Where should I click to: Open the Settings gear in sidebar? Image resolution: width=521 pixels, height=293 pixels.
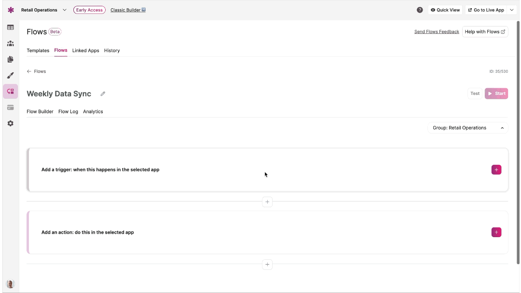click(11, 123)
